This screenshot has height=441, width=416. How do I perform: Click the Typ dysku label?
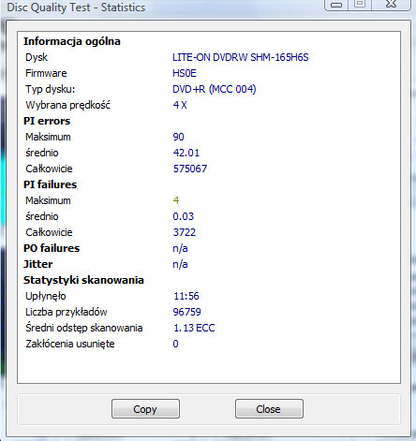[x=51, y=90]
